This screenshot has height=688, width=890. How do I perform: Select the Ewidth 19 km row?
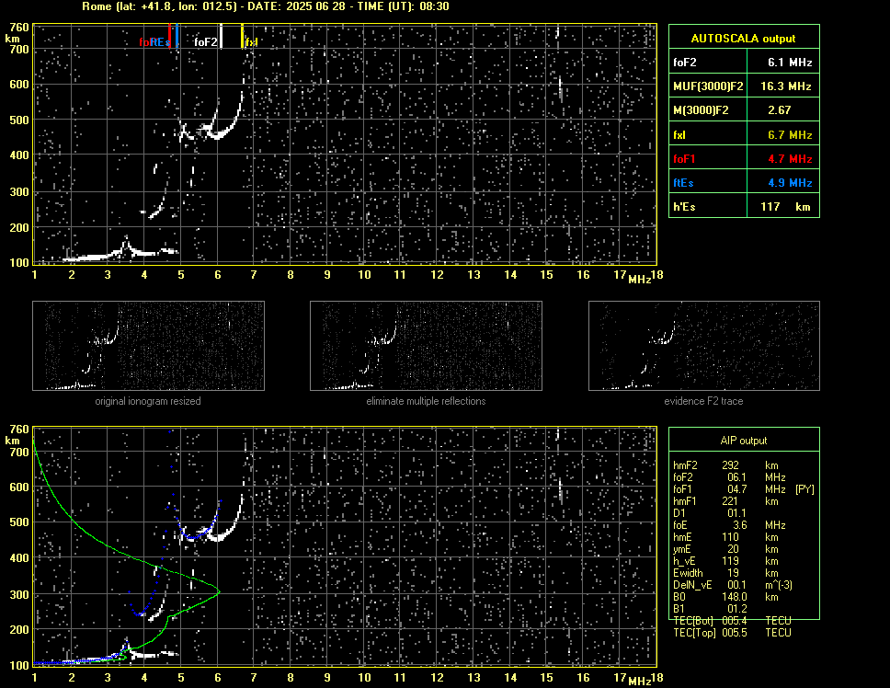tap(725, 573)
